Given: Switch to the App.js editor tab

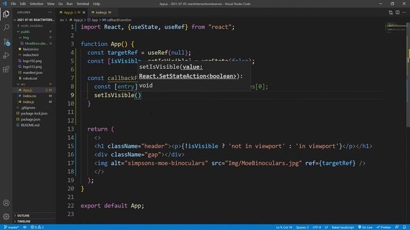Looking at the screenshot, I should pyautogui.click(x=72, y=12).
